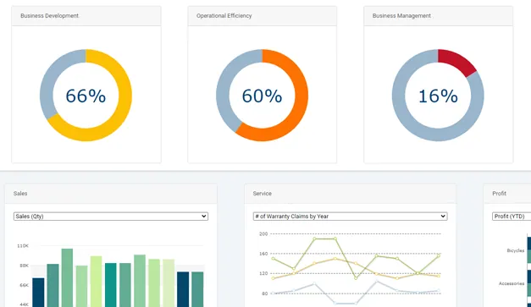Click the Service panel title
The height and width of the screenshot is (307, 531).
[x=263, y=194]
